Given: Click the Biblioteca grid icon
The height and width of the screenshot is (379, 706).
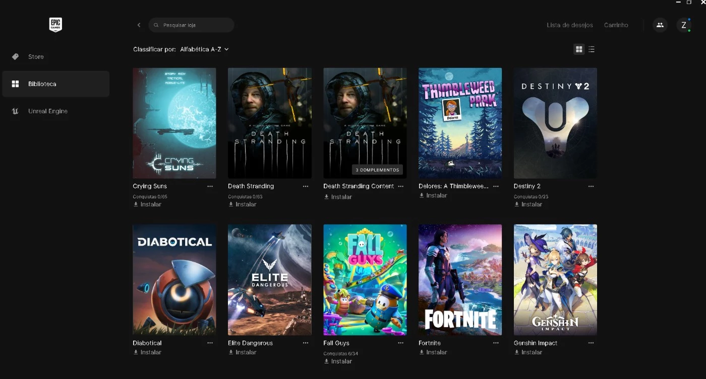Looking at the screenshot, I should point(15,84).
